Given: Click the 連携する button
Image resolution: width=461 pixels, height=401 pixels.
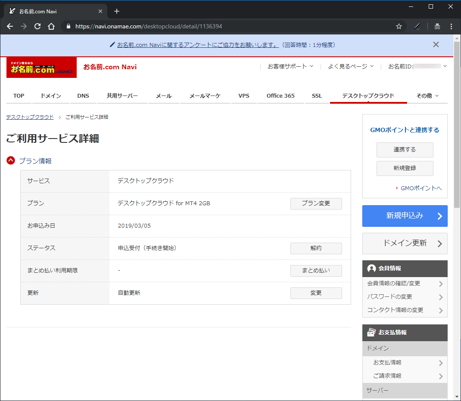Looking at the screenshot, I should tap(405, 150).
